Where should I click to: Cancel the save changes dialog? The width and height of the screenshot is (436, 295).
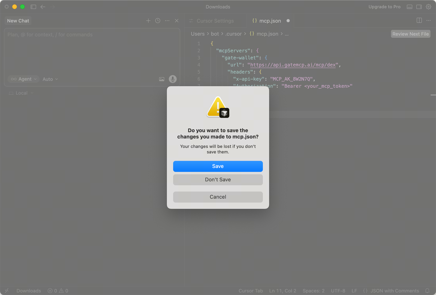(218, 197)
